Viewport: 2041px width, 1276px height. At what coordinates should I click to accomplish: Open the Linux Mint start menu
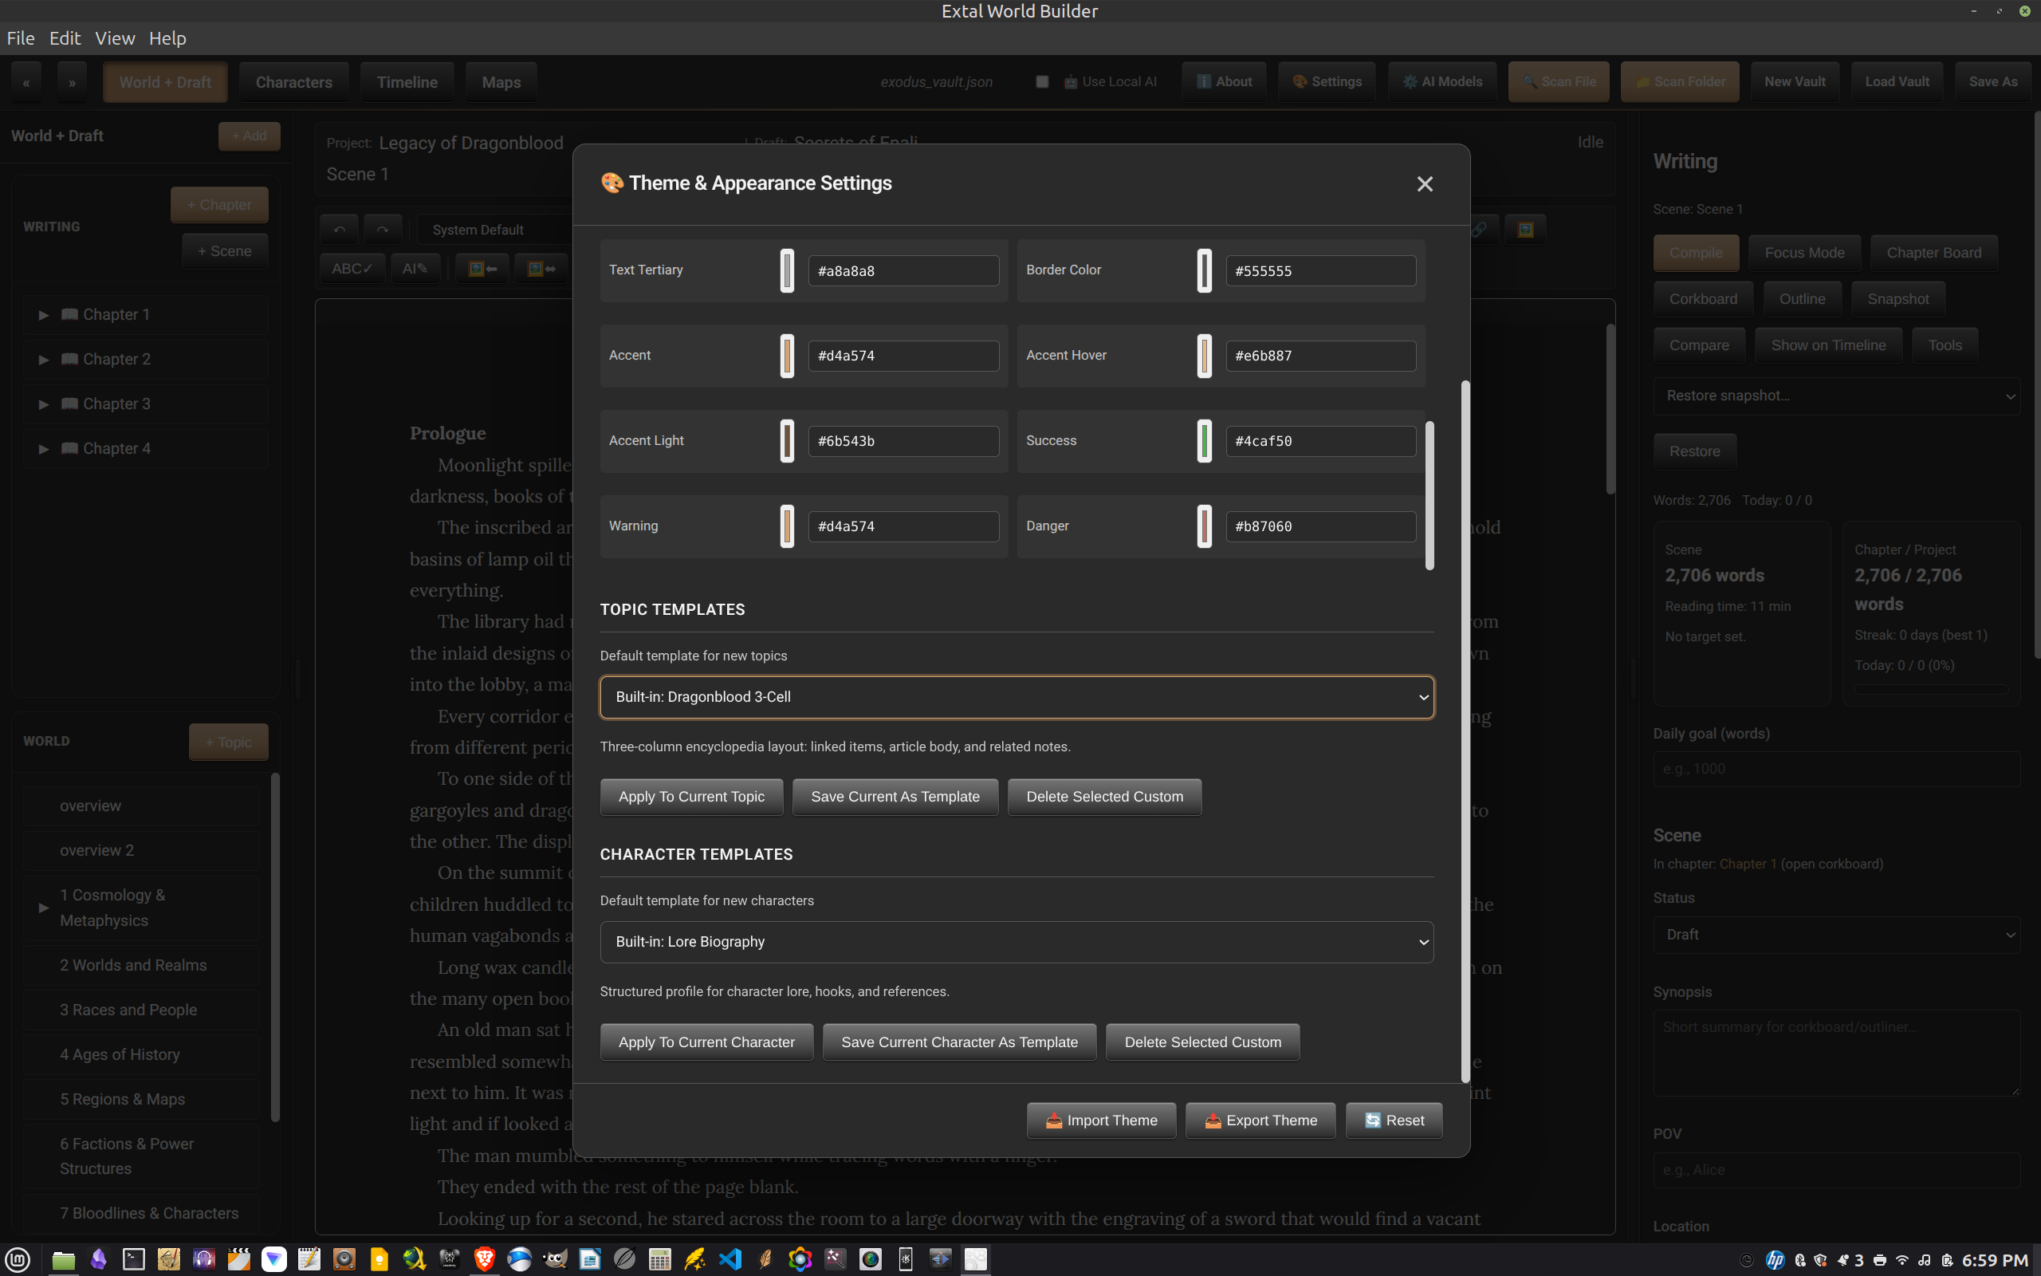tap(18, 1259)
